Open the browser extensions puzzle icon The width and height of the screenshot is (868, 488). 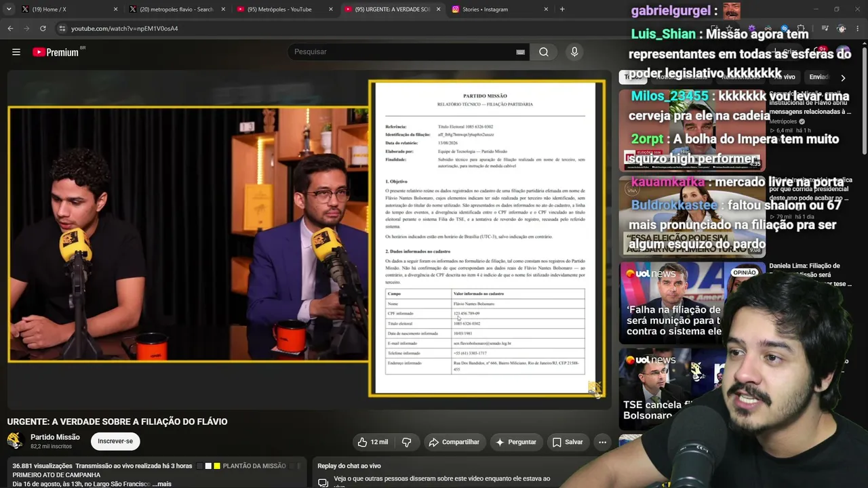[x=801, y=28]
